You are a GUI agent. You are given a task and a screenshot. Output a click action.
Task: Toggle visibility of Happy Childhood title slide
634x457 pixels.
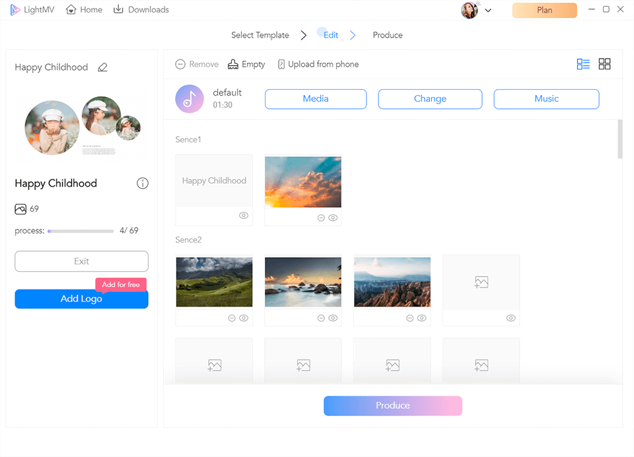244,216
